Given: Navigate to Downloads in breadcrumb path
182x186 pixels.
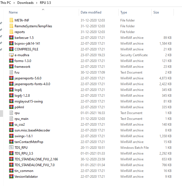Looking at the screenshot, I should [25, 3].
